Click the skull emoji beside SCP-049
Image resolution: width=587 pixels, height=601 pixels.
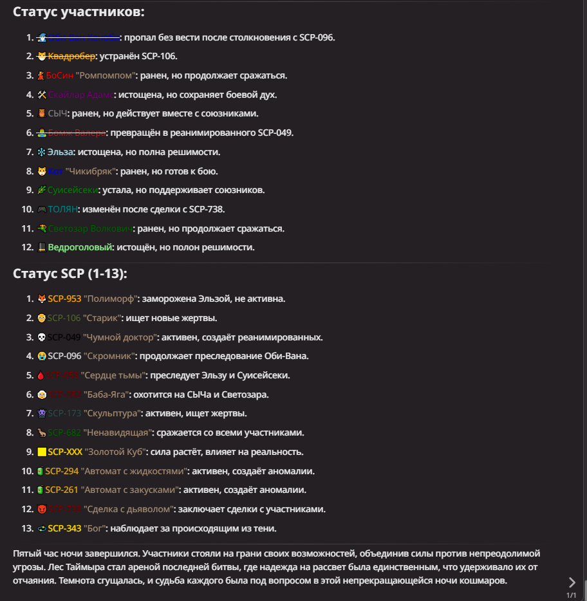[42, 337]
